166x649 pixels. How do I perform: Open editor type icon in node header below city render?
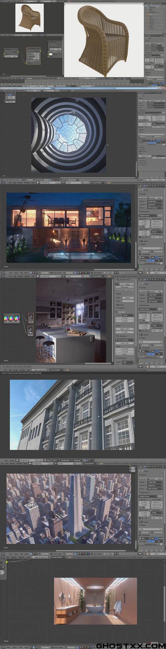coord(3,554)
